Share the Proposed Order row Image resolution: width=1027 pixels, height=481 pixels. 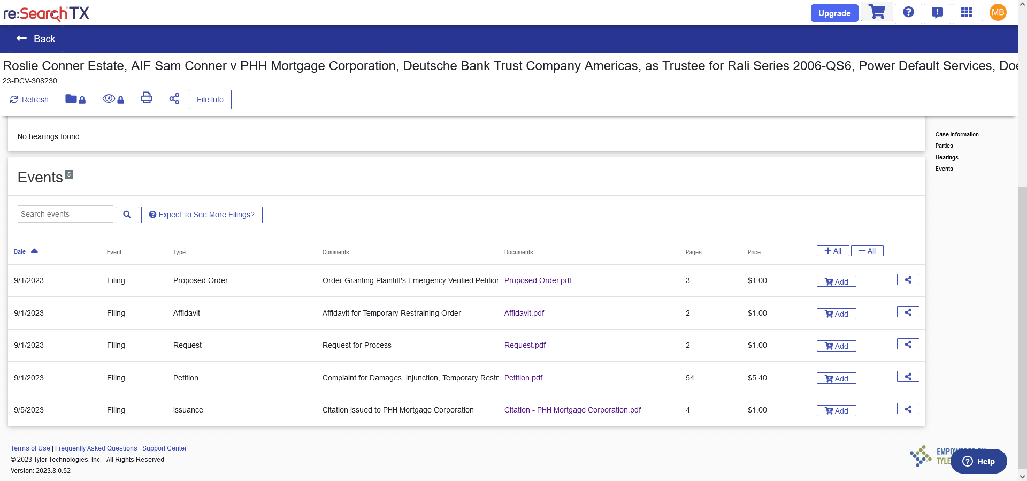click(908, 280)
